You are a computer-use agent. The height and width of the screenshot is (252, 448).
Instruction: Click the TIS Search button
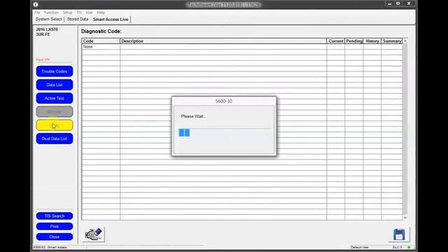(55, 216)
